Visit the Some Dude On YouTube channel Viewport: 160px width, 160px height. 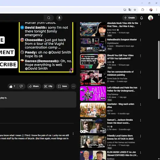click(x=117, y=79)
